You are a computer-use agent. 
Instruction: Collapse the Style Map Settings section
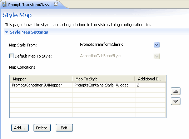(7, 32)
